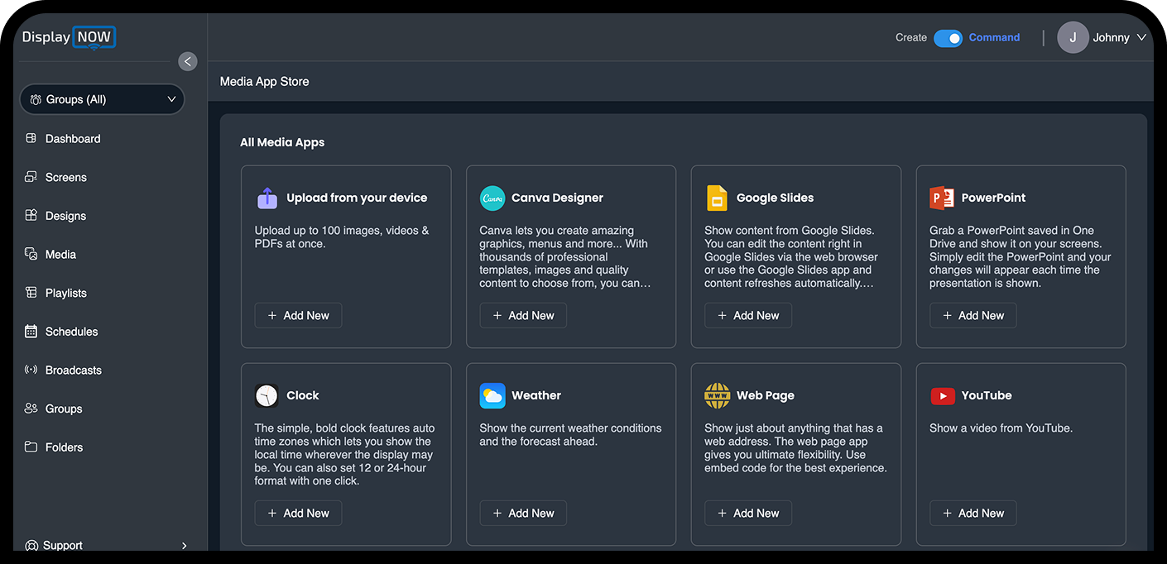The height and width of the screenshot is (564, 1167).
Task: Click the Upload from your device icon
Action: click(267, 198)
